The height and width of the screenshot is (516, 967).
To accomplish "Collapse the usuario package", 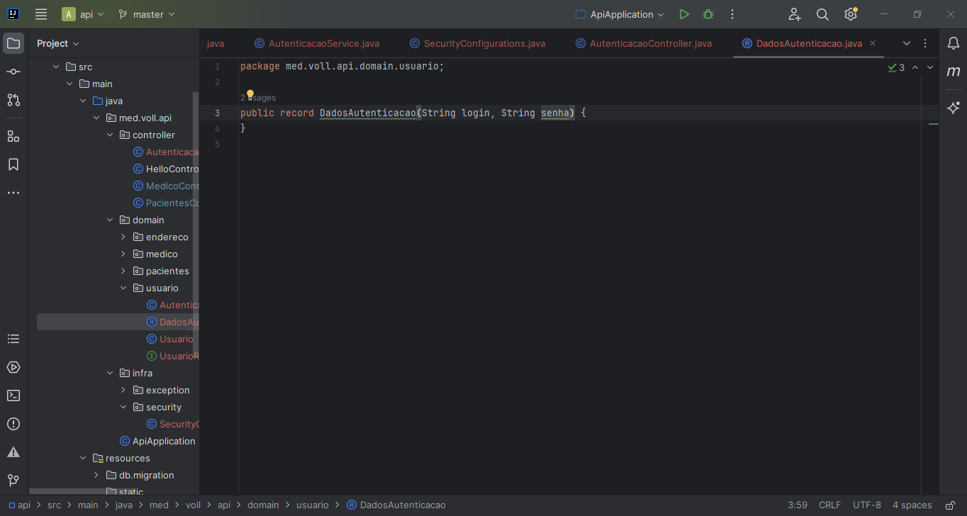I will coord(123,288).
